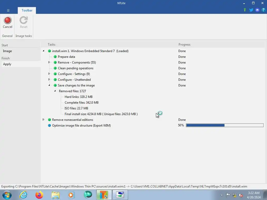The image size is (267, 200).
Task: Collapse Removed files: 1727 node
Action: [x=55, y=91]
